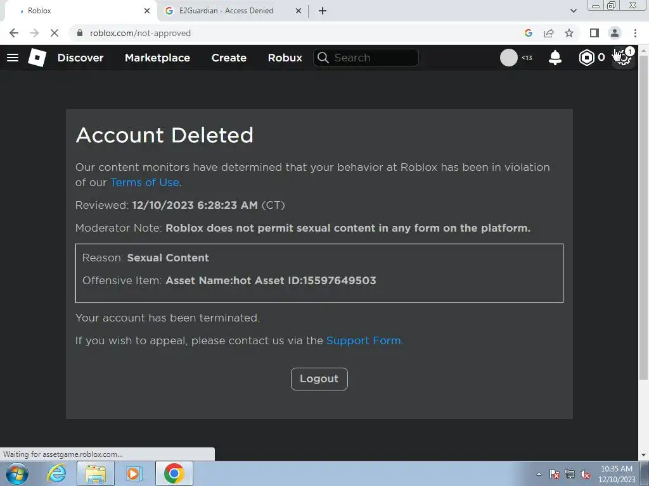
Task: Go to the Create page
Action: (x=229, y=58)
